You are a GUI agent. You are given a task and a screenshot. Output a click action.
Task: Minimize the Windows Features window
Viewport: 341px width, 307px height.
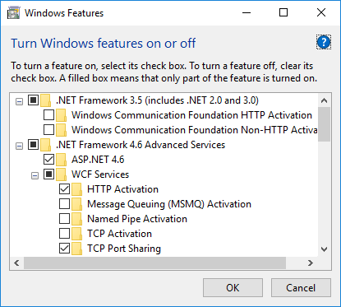coord(247,12)
